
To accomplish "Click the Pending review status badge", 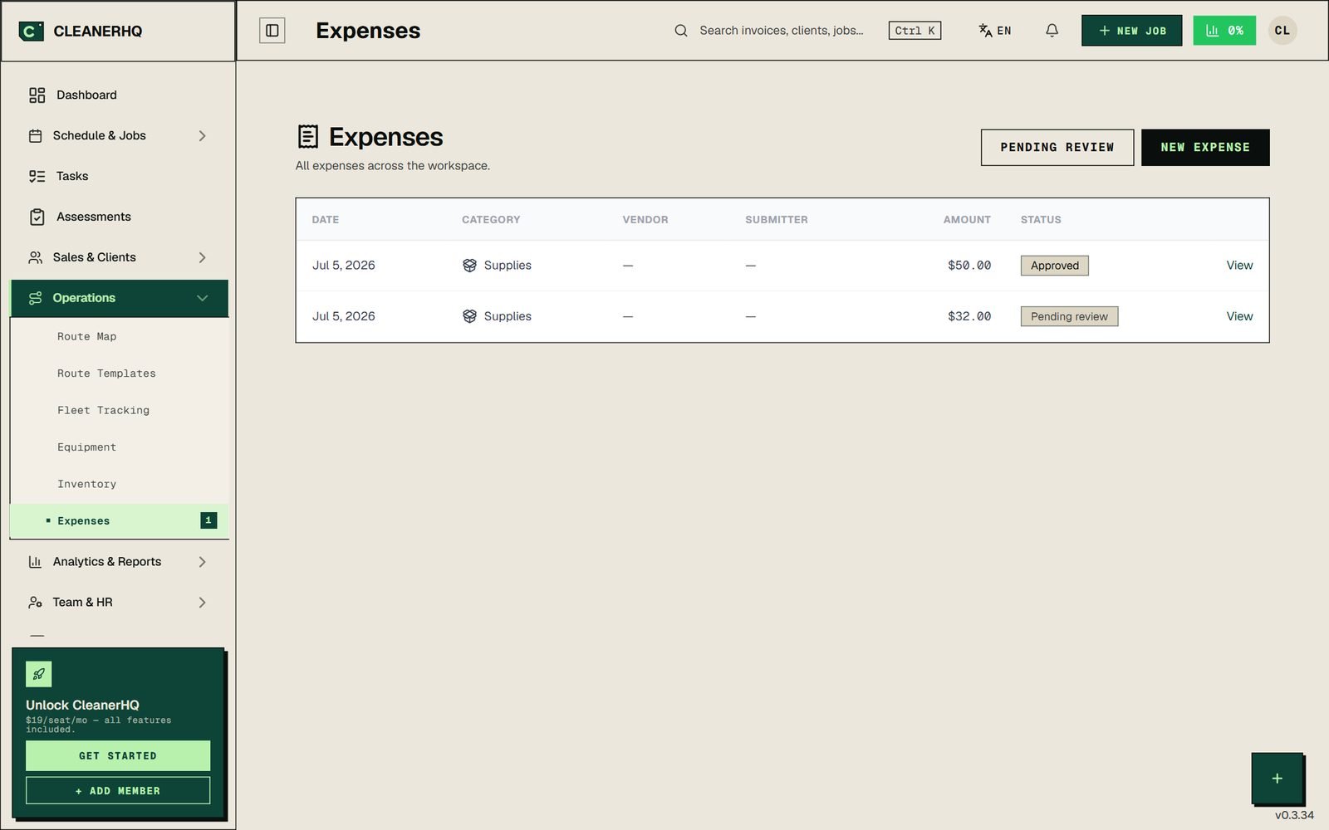I will tap(1069, 316).
